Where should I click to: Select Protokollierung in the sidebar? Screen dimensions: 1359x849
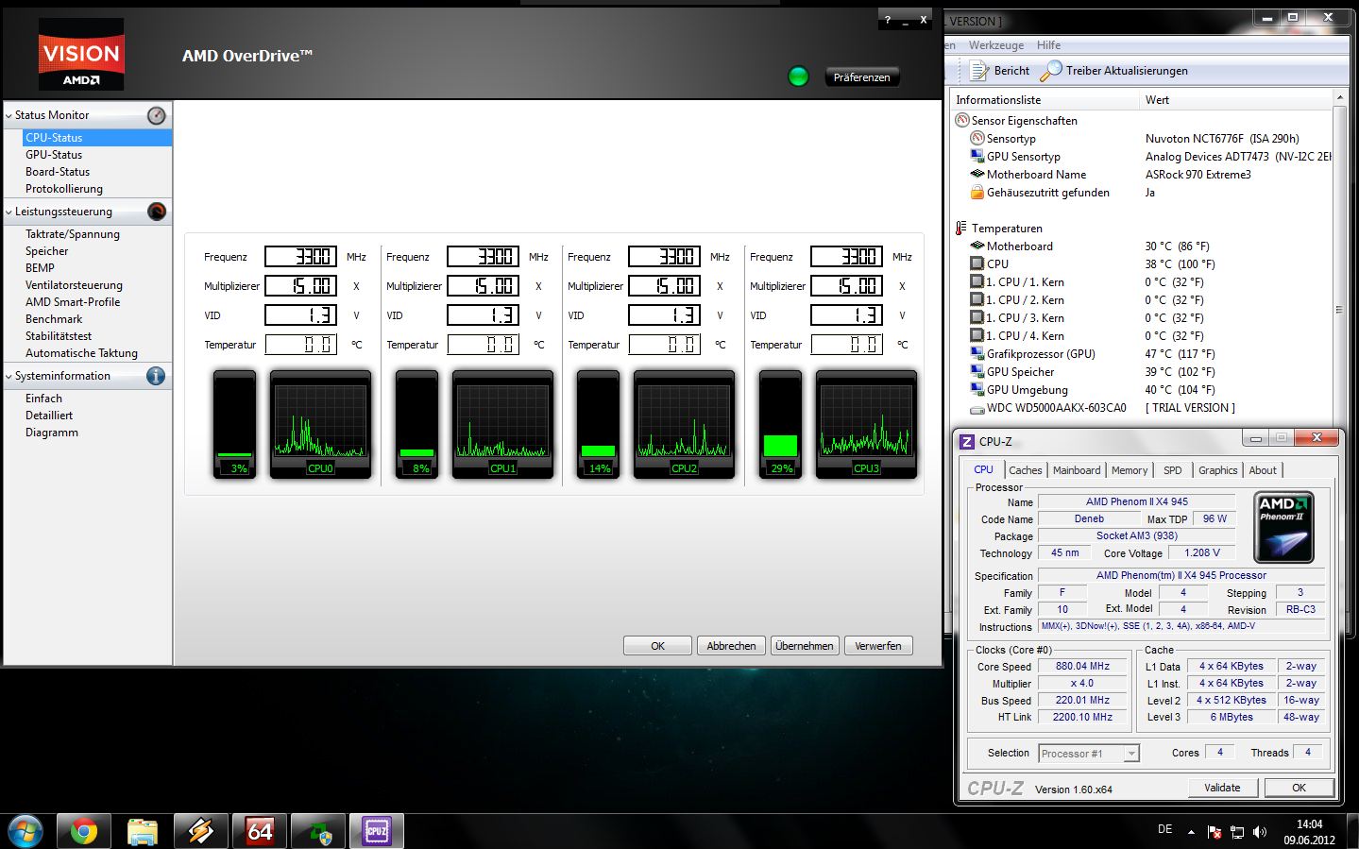pos(64,189)
